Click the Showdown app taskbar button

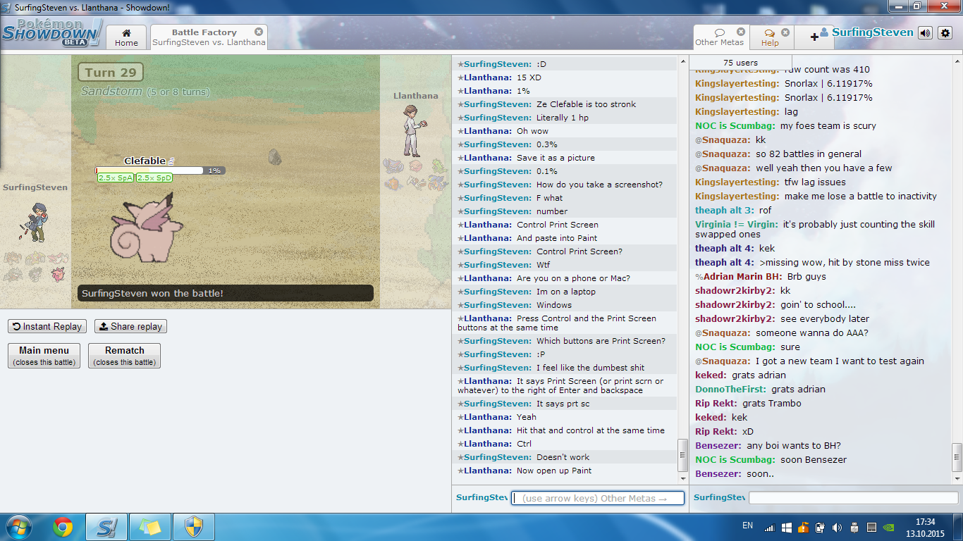tap(106, 527)
